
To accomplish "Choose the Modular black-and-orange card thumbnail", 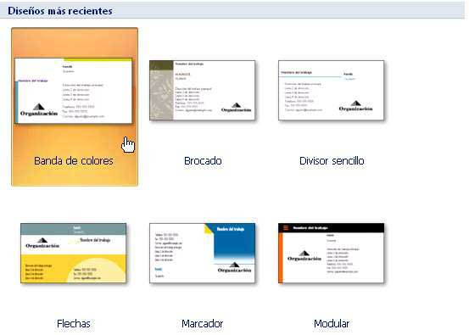I will click(x=331, y=253).
